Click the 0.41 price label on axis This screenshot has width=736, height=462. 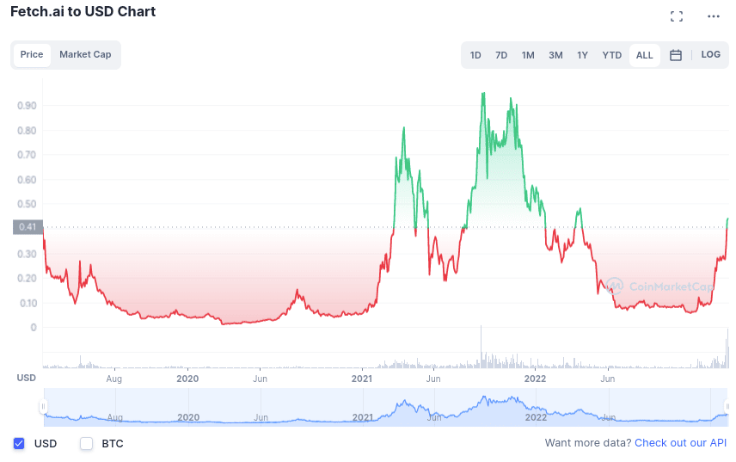tap(28, 227)
